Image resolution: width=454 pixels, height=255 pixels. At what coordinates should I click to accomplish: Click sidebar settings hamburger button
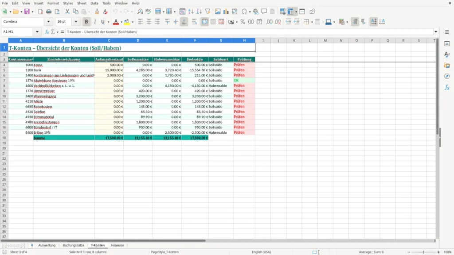447,32
